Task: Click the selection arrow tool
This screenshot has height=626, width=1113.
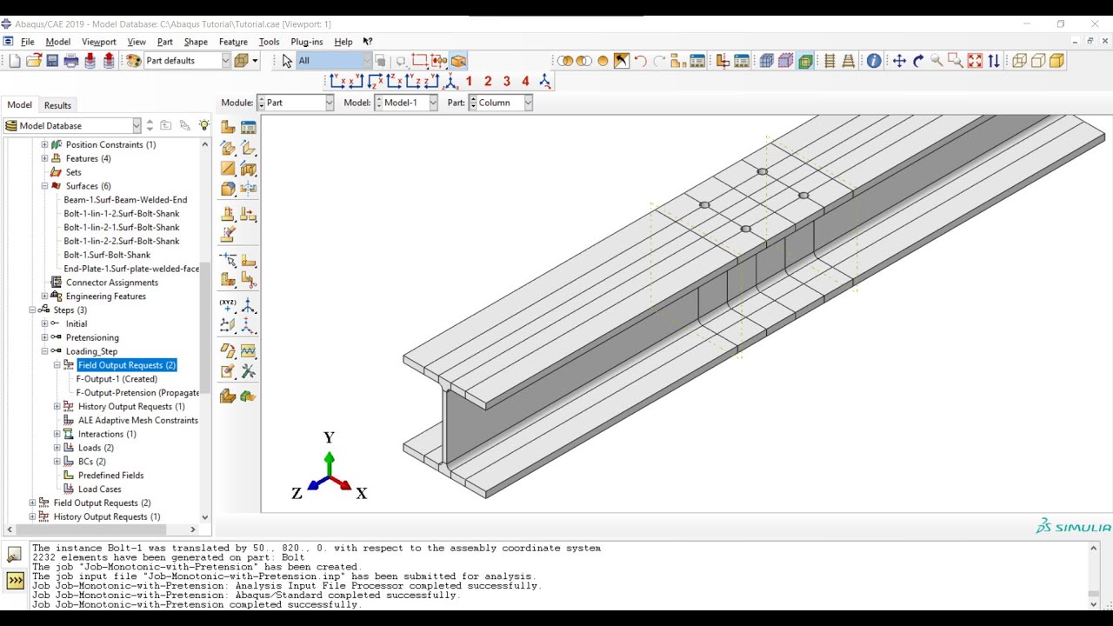Action: 287,61
